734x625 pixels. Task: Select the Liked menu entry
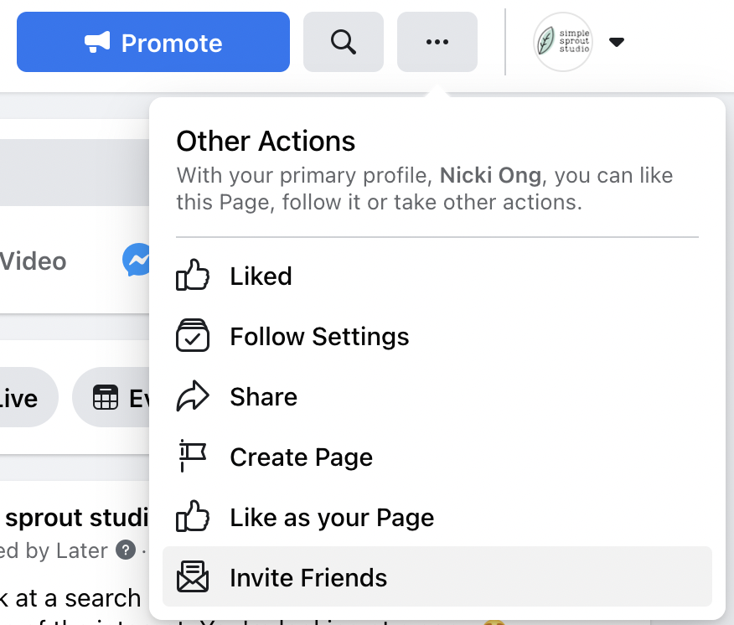261,276
